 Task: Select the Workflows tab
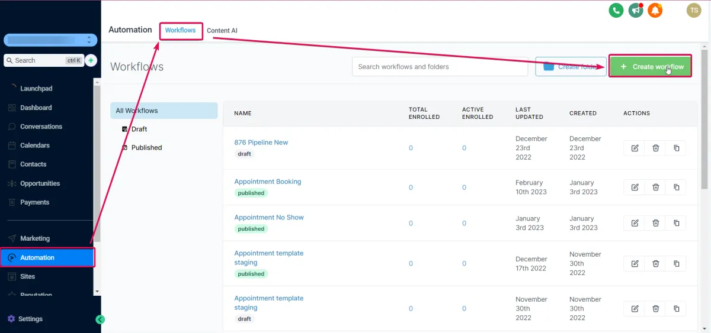[180, 30]
